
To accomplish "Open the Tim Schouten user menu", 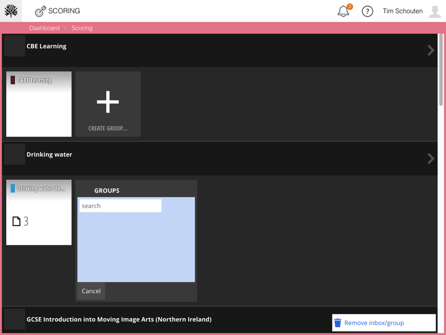I will [402, 11].
